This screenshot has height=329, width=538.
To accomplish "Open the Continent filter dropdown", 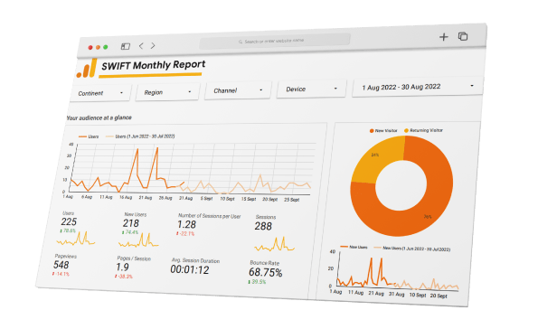I will (100, 93).
